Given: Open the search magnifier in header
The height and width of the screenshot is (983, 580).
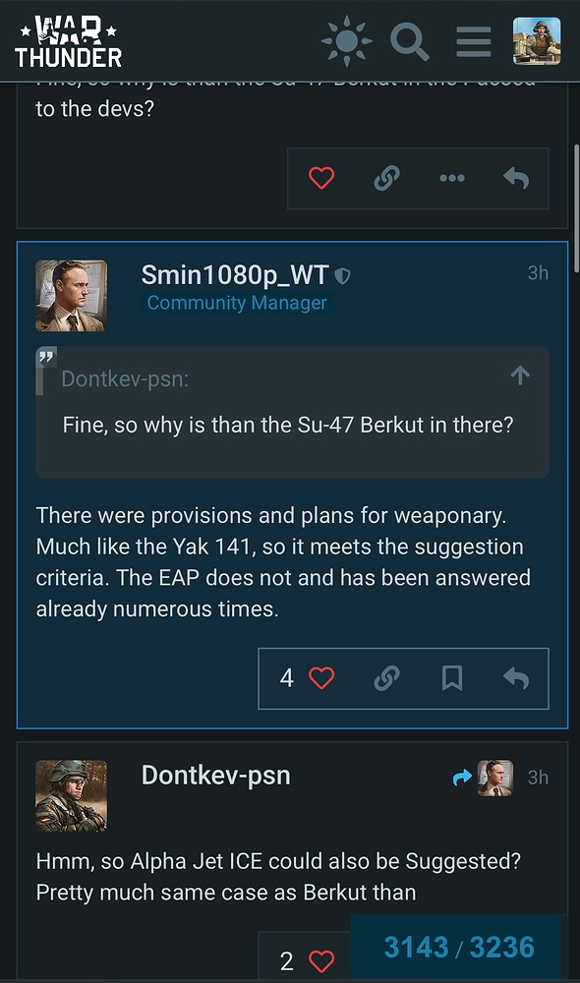Looking at the screenshot, I should click(x=410, y=41).
